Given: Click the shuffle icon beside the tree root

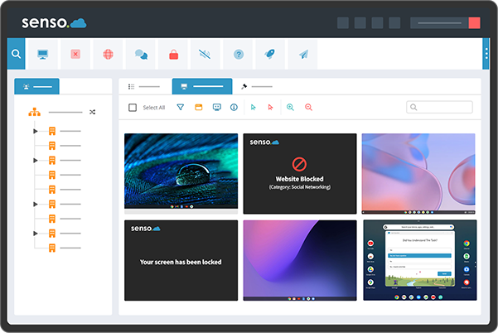Looking at the screenshot, I should tap(92, 112).
